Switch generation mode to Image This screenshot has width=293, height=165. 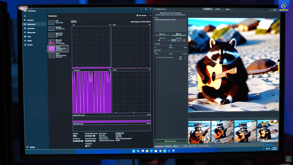coord(162,34)
